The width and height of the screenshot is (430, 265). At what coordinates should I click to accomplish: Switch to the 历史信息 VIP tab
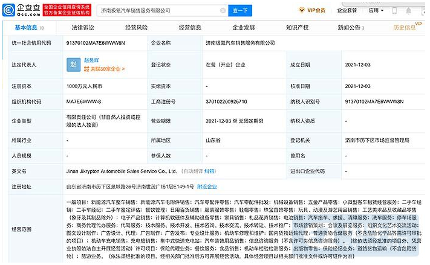(407, 27)
